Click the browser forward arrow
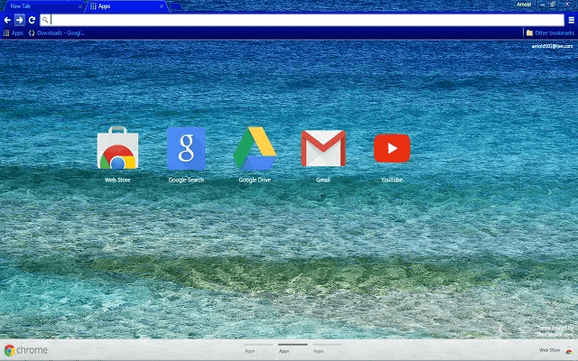The height and width of the screenshot is (361, 578). pyautogui.click(x=19, y=19)
